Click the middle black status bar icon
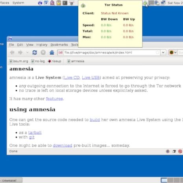183x183 pixels. (x=174, y=151)
